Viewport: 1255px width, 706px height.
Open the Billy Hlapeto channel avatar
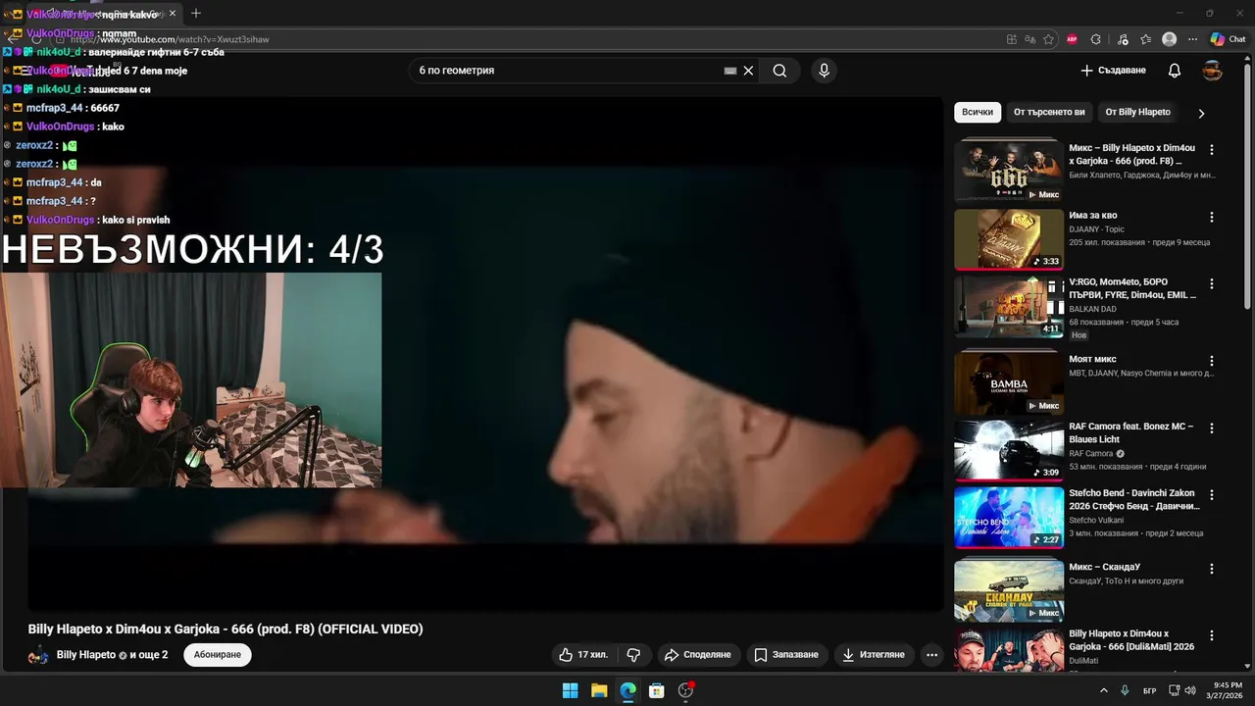point(38,655)
